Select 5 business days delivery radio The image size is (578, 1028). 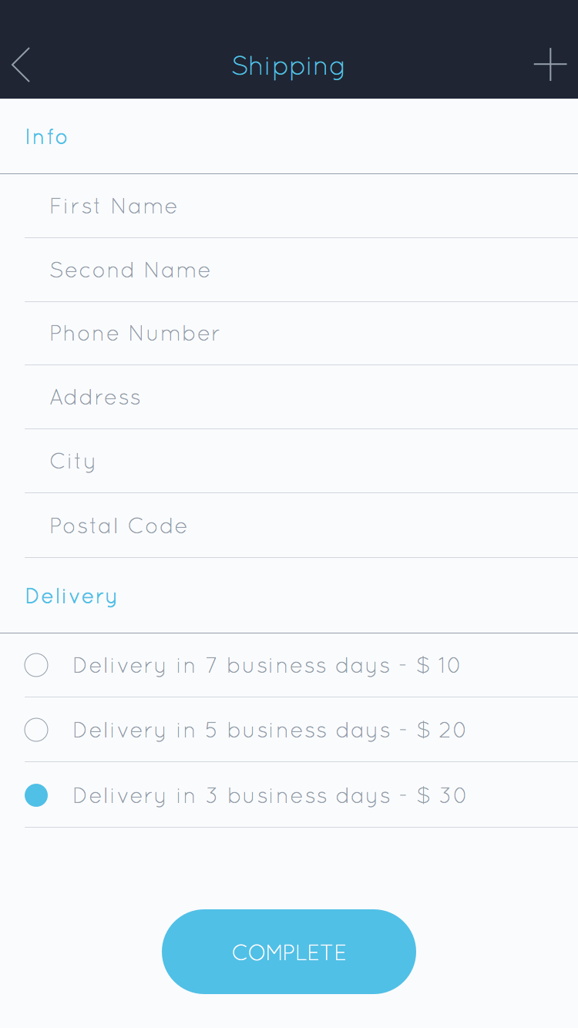pos(36,730)
